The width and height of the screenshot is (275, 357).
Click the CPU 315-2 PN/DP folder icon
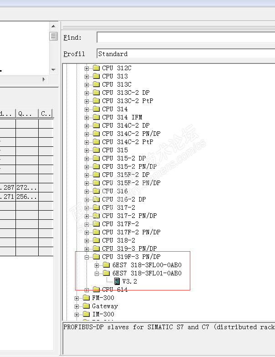(x=97, y=166)
